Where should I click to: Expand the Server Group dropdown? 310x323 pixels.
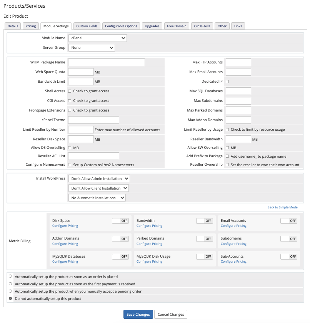[92, 48]
